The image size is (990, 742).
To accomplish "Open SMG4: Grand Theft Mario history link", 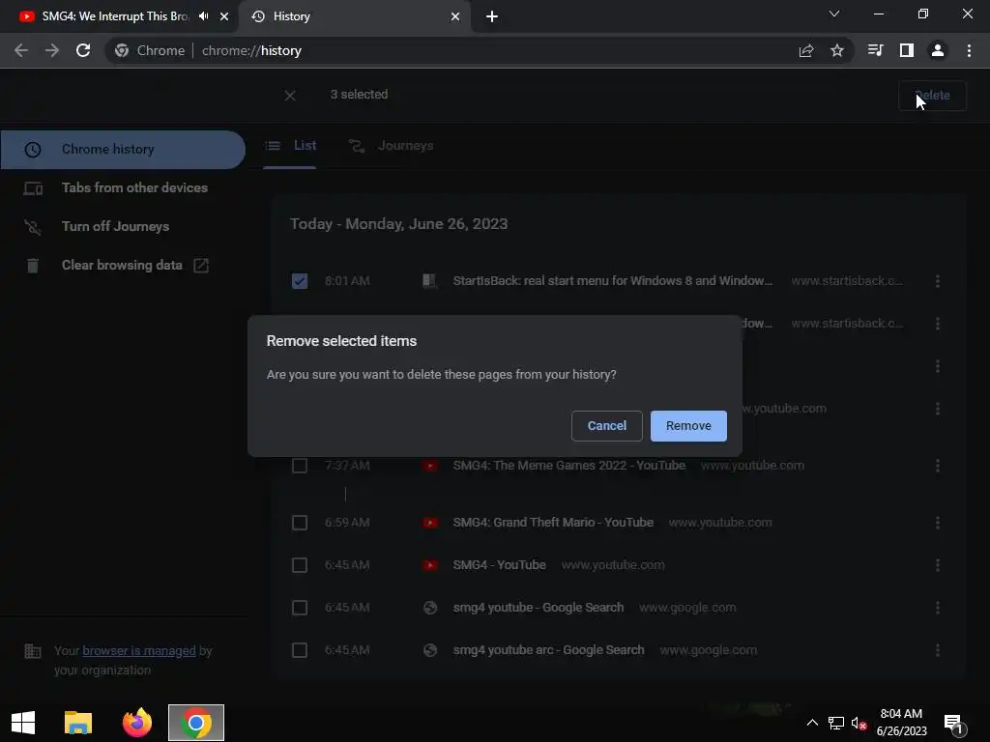I will [553, 523].
